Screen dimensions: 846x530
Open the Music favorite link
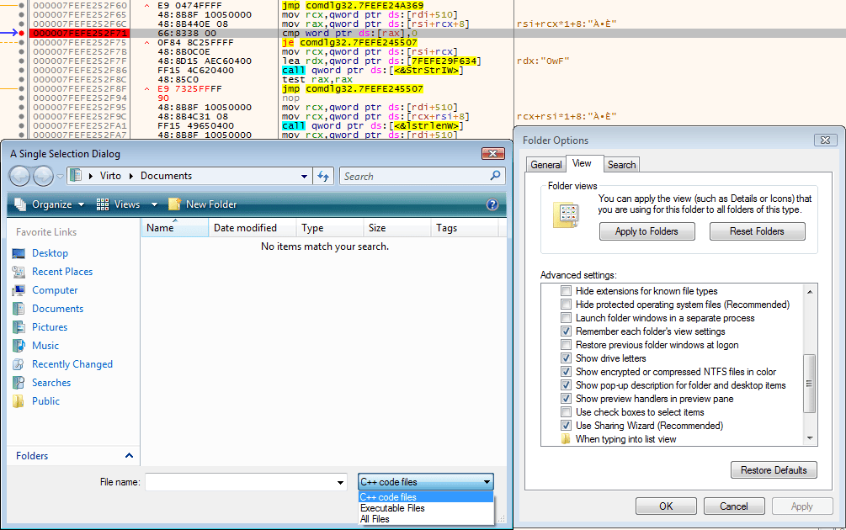coord(45,345)
